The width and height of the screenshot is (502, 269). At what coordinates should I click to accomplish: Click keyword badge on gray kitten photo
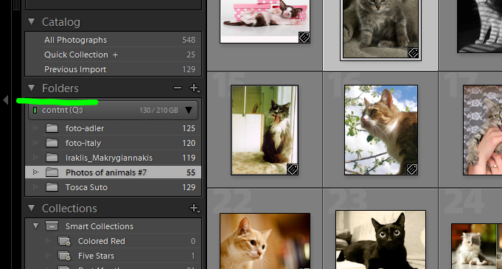click(x=413, y=52)
